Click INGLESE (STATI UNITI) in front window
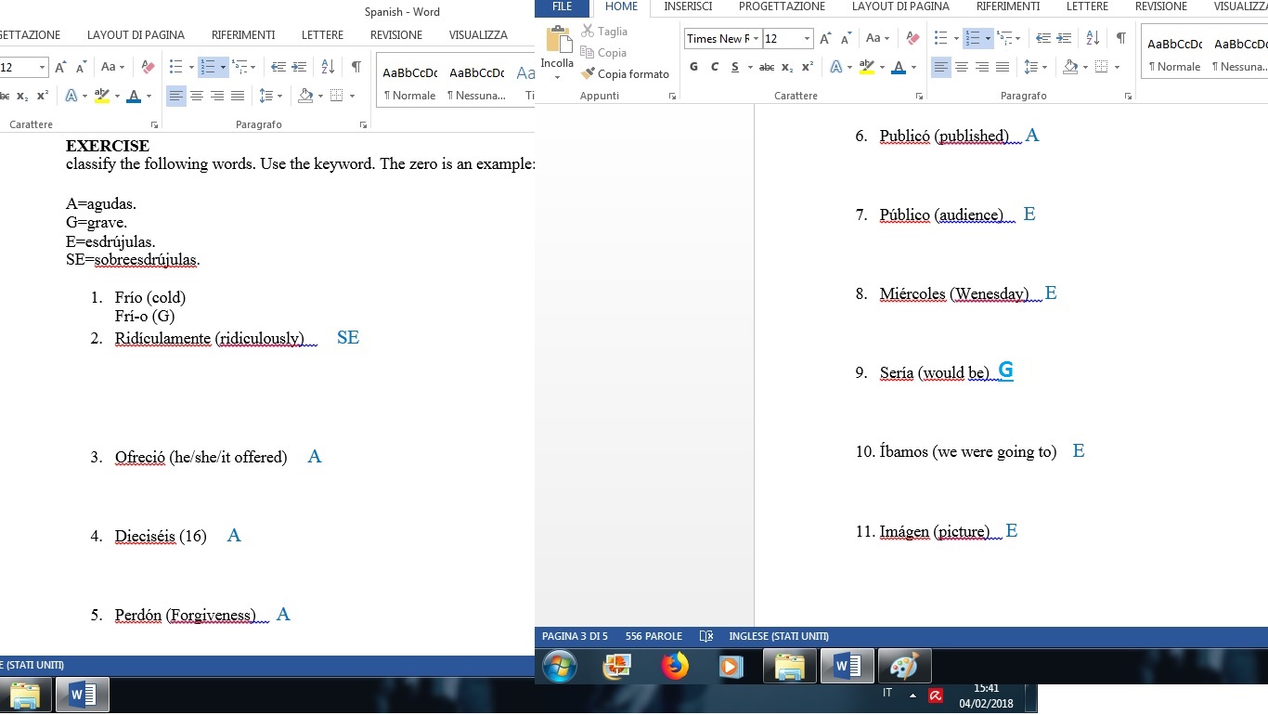1268x715 pixels. point(779,637)
